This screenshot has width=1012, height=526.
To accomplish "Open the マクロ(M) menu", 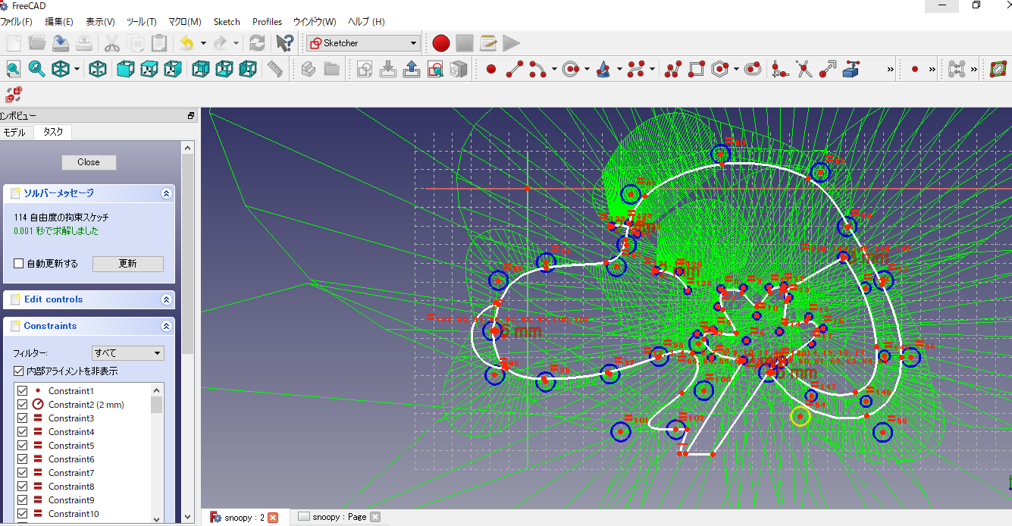I will [185, 22].
